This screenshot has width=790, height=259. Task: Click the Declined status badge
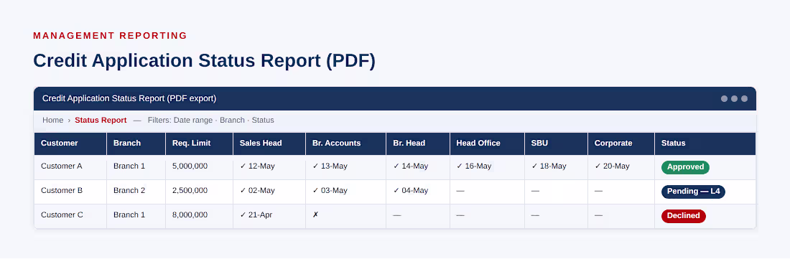(684, 216)
